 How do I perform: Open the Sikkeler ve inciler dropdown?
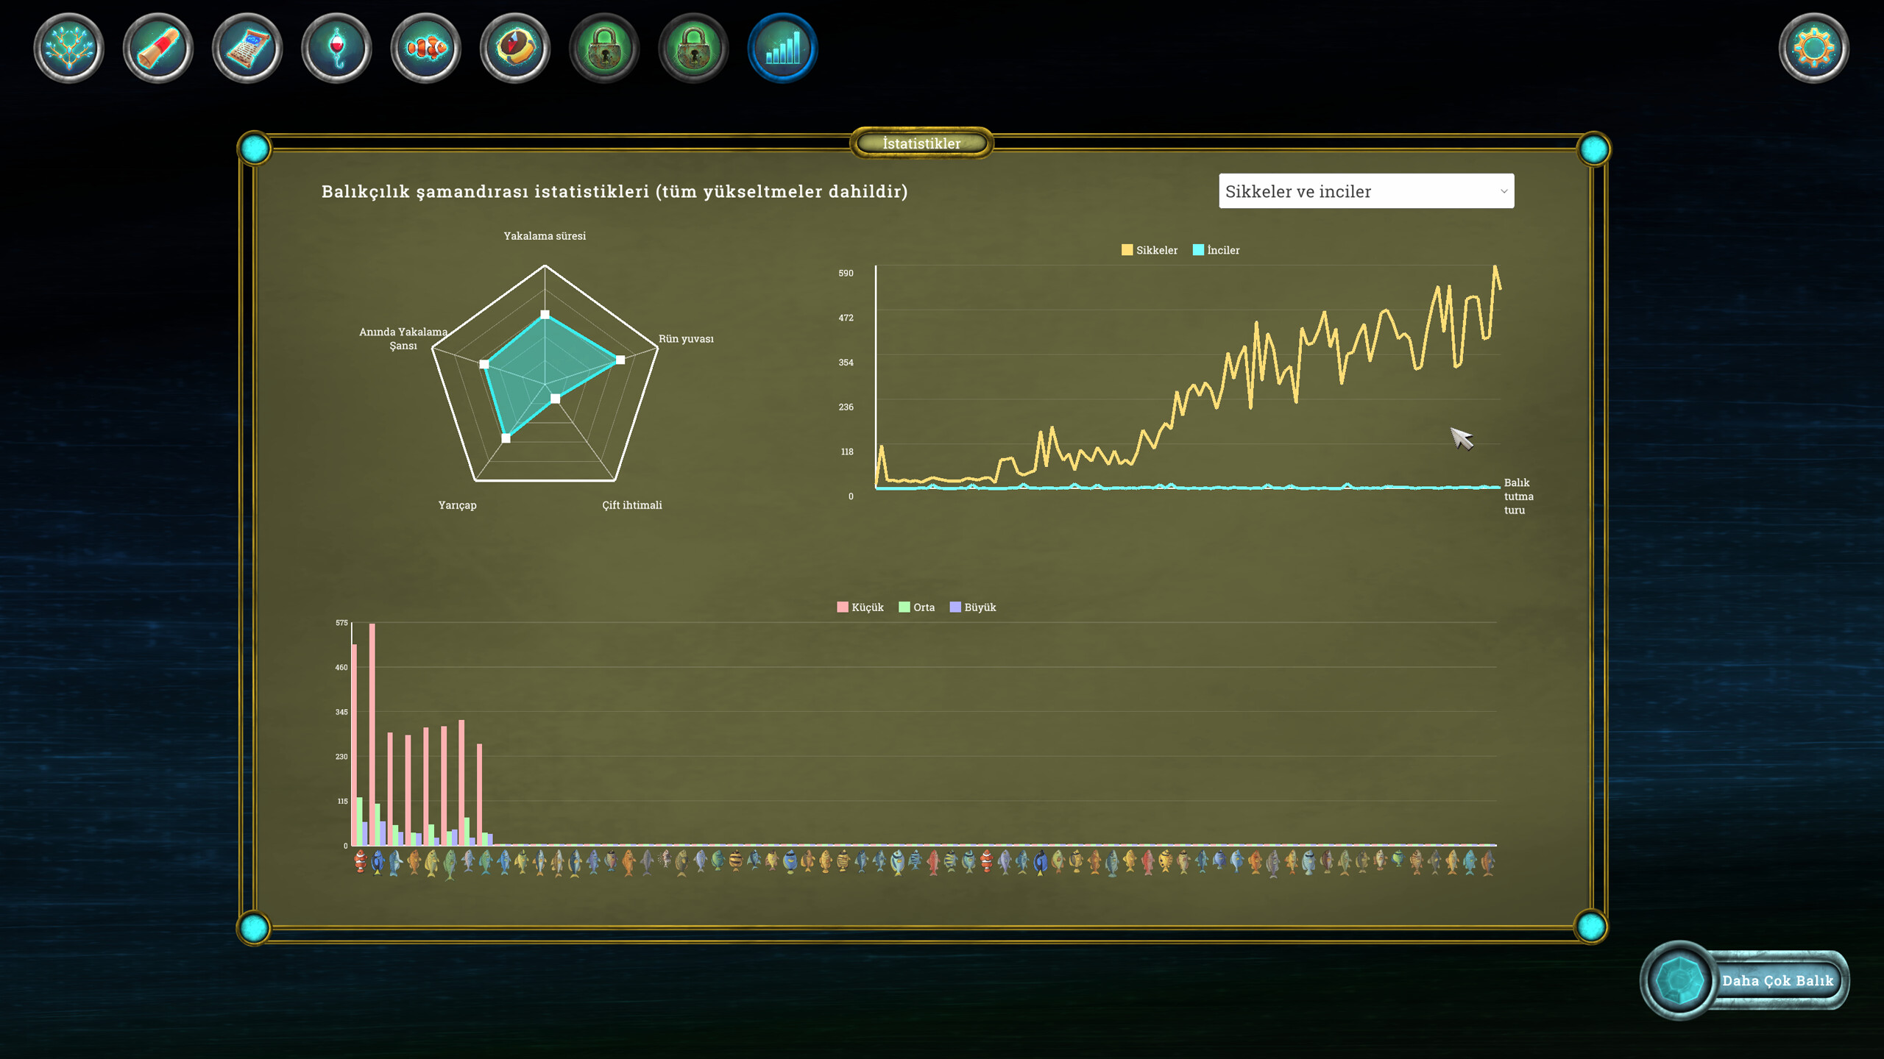[1365, 191]
